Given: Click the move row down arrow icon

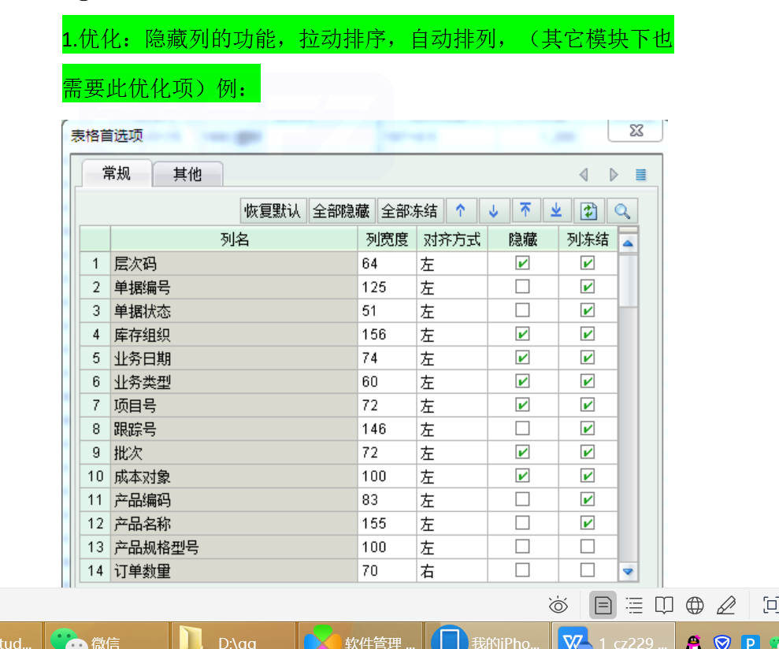Looking at the screenshot, I should (x=493, y=210).
